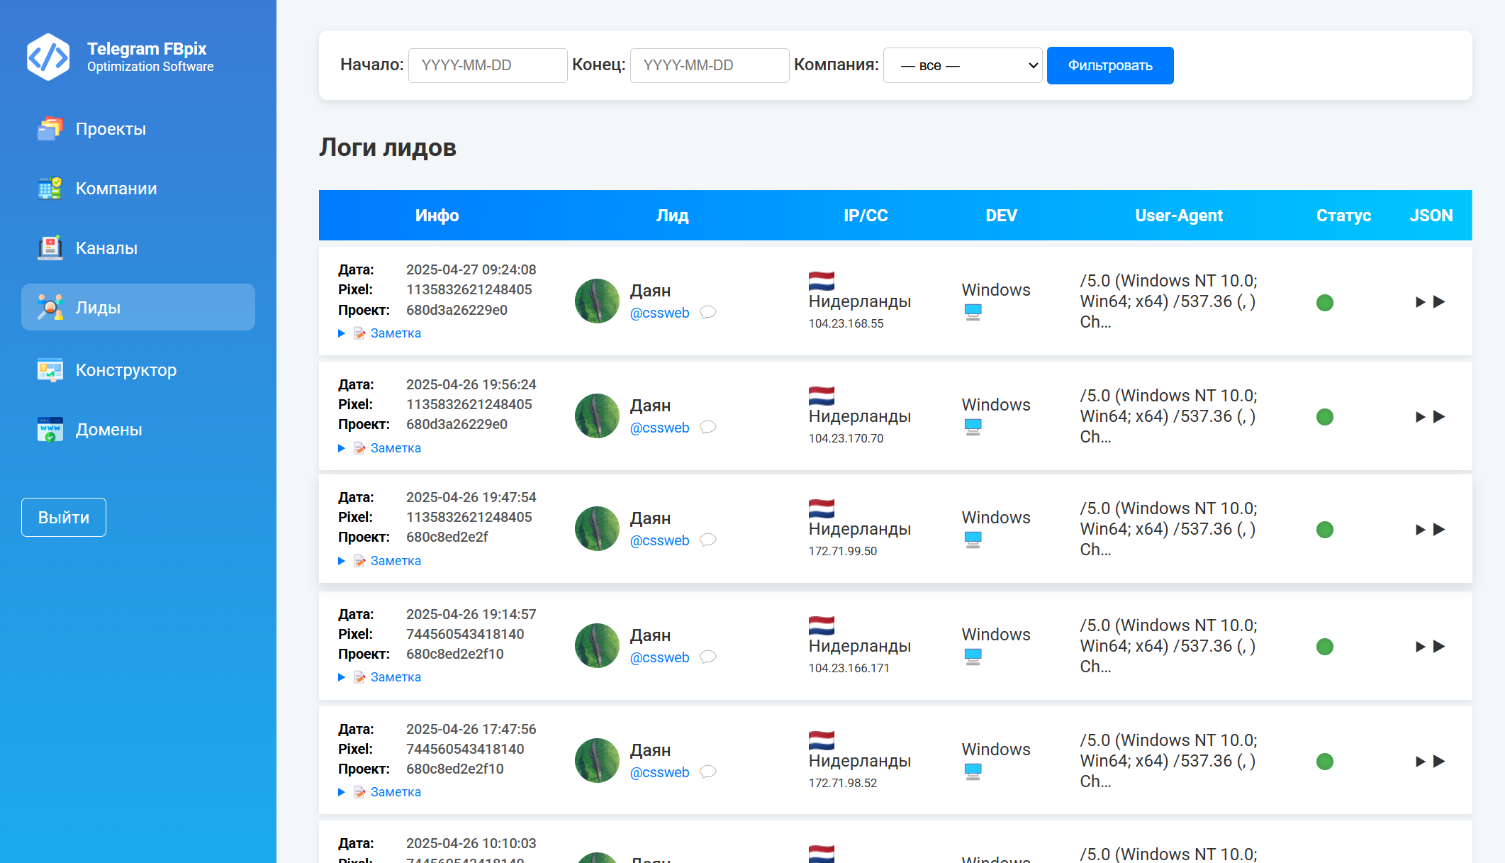The width and height of the screenshot is (1505, 863).
Task: Open the chat bubble icon in the 09:24:08 row
Action: pyautogui.click(x=707, y=312)
